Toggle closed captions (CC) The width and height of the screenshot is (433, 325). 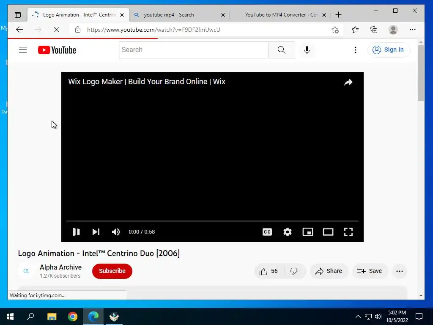[x=267, y=232]
